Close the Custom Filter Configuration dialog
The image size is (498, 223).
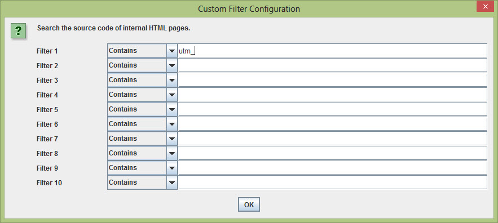[x=485, y=7]
